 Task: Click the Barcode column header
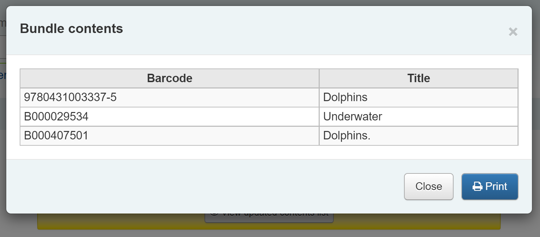coord(170,78)
